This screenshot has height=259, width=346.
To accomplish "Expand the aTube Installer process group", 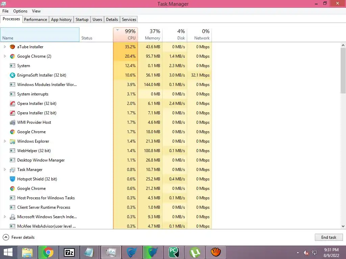I will pos(5,47).
